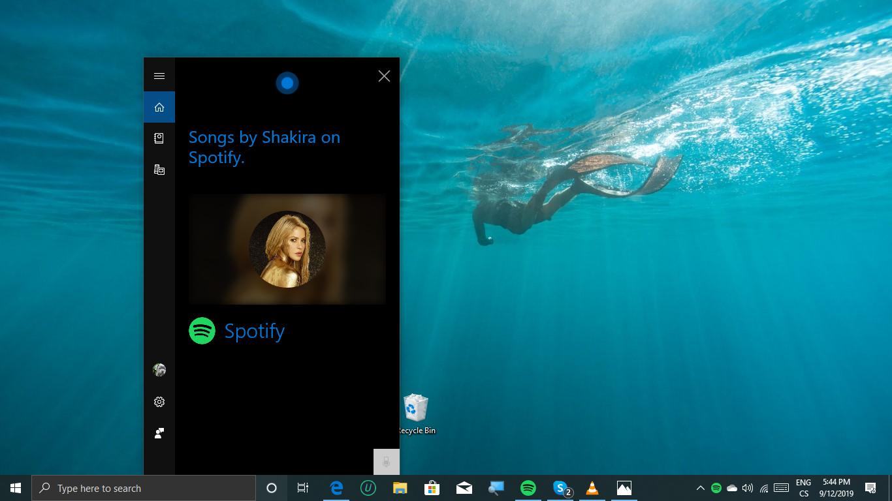Open Task View on the taskbar
Viewport: 892px width, 501px height.
303,488
